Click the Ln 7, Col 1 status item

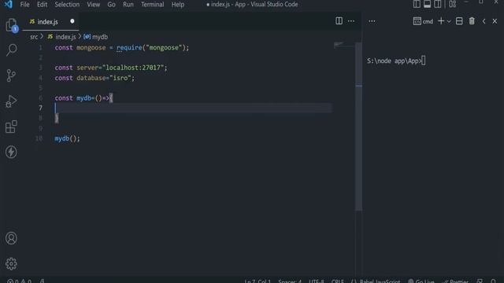click(x=258, y=281)
